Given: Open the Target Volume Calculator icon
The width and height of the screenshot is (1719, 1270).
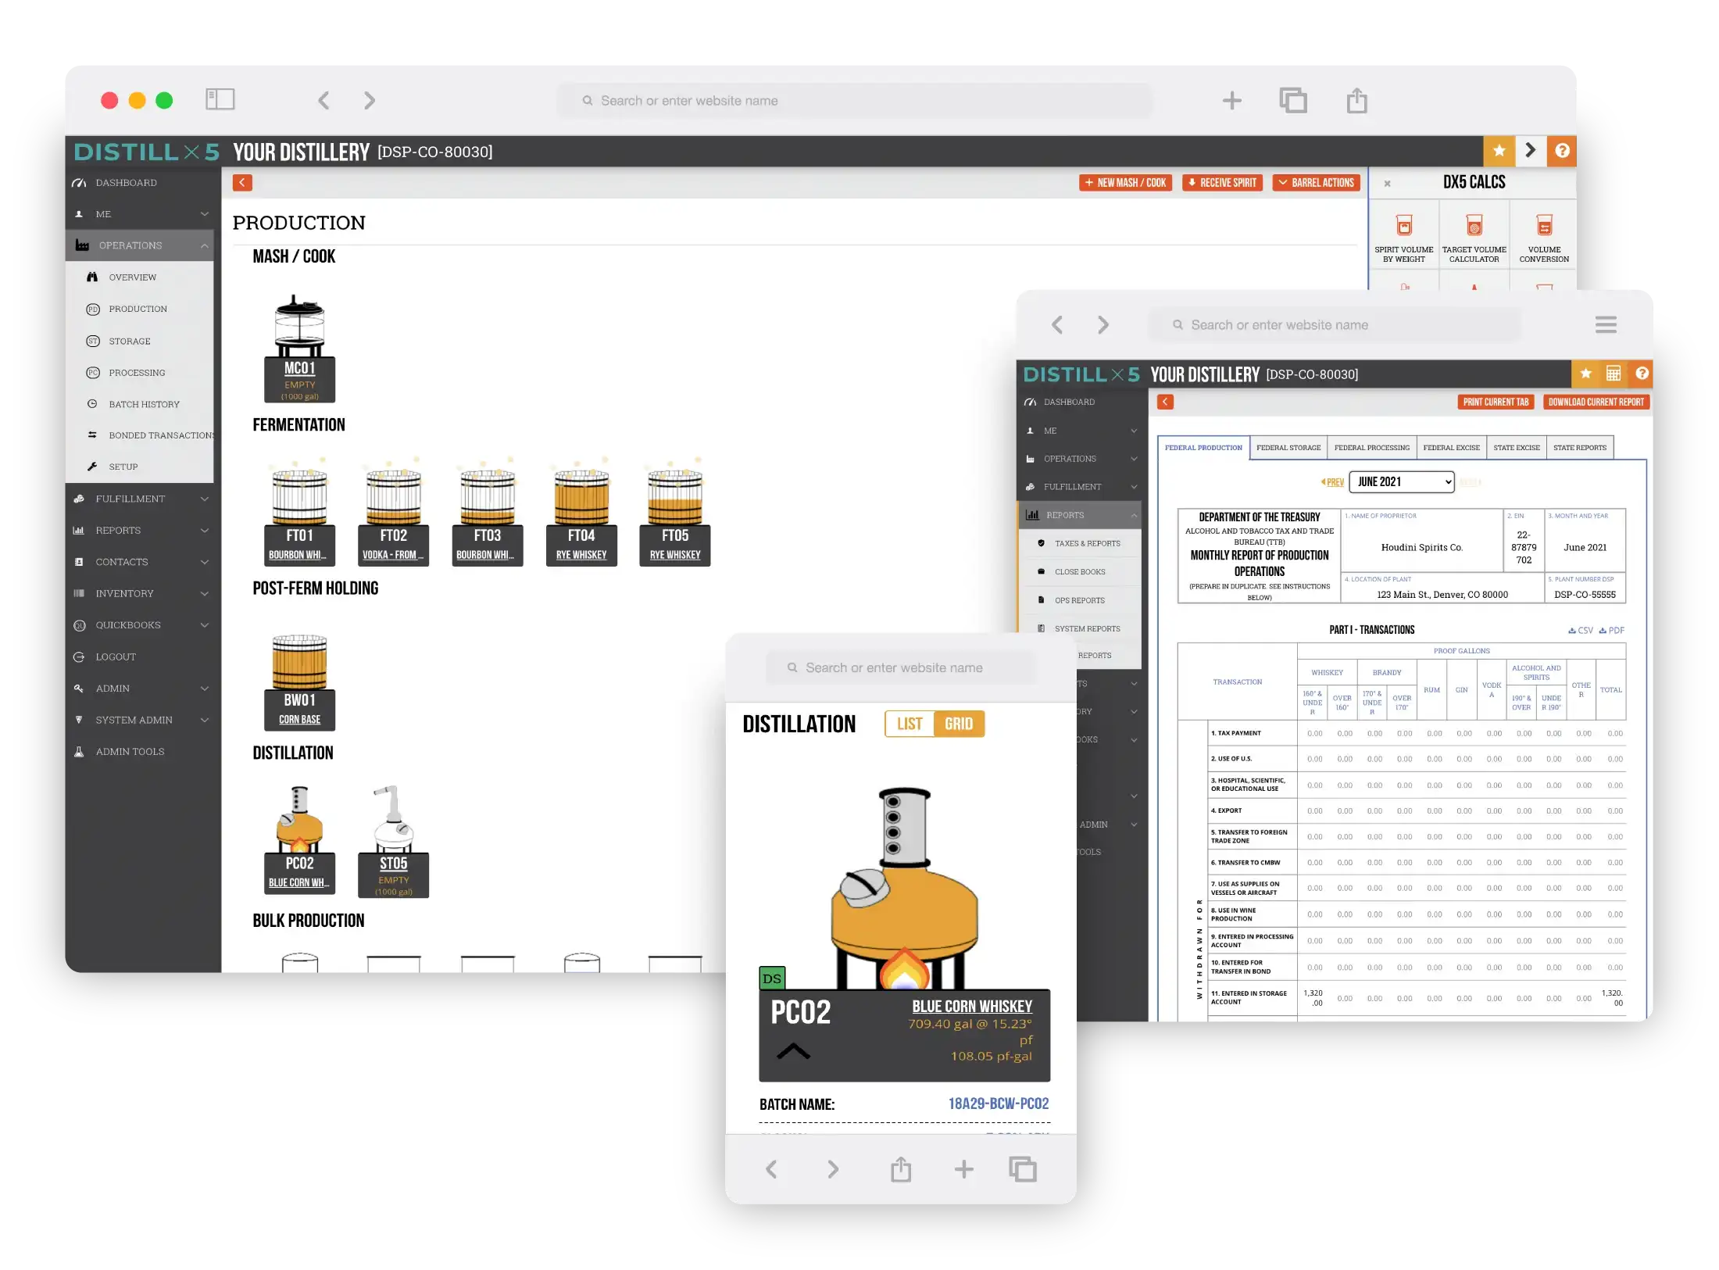Looking at the screenshot, I should 1474,227.
